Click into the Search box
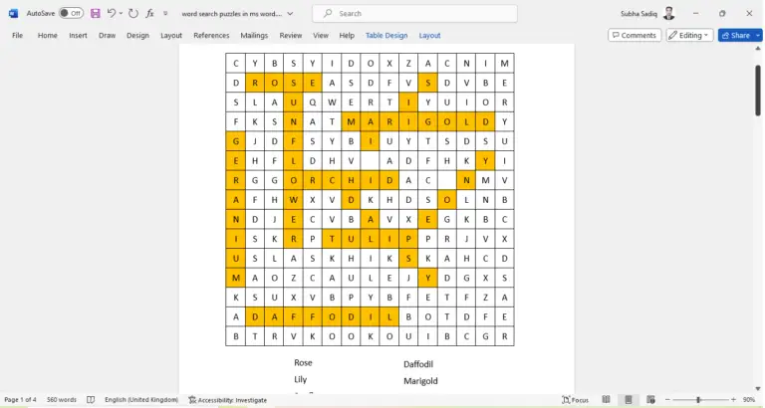Screen dimensions: 765x408 coord(414,14)
